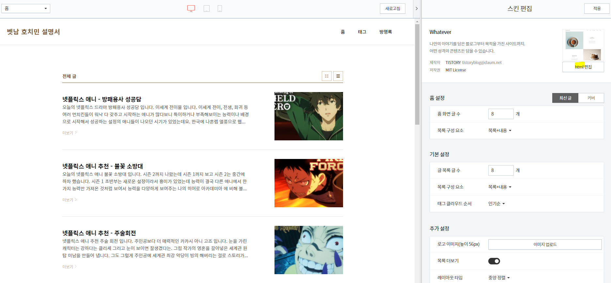Click the 전체 글 heading
Image resolution: width=611 pixels, height=283 pixels.
[69, 76]
